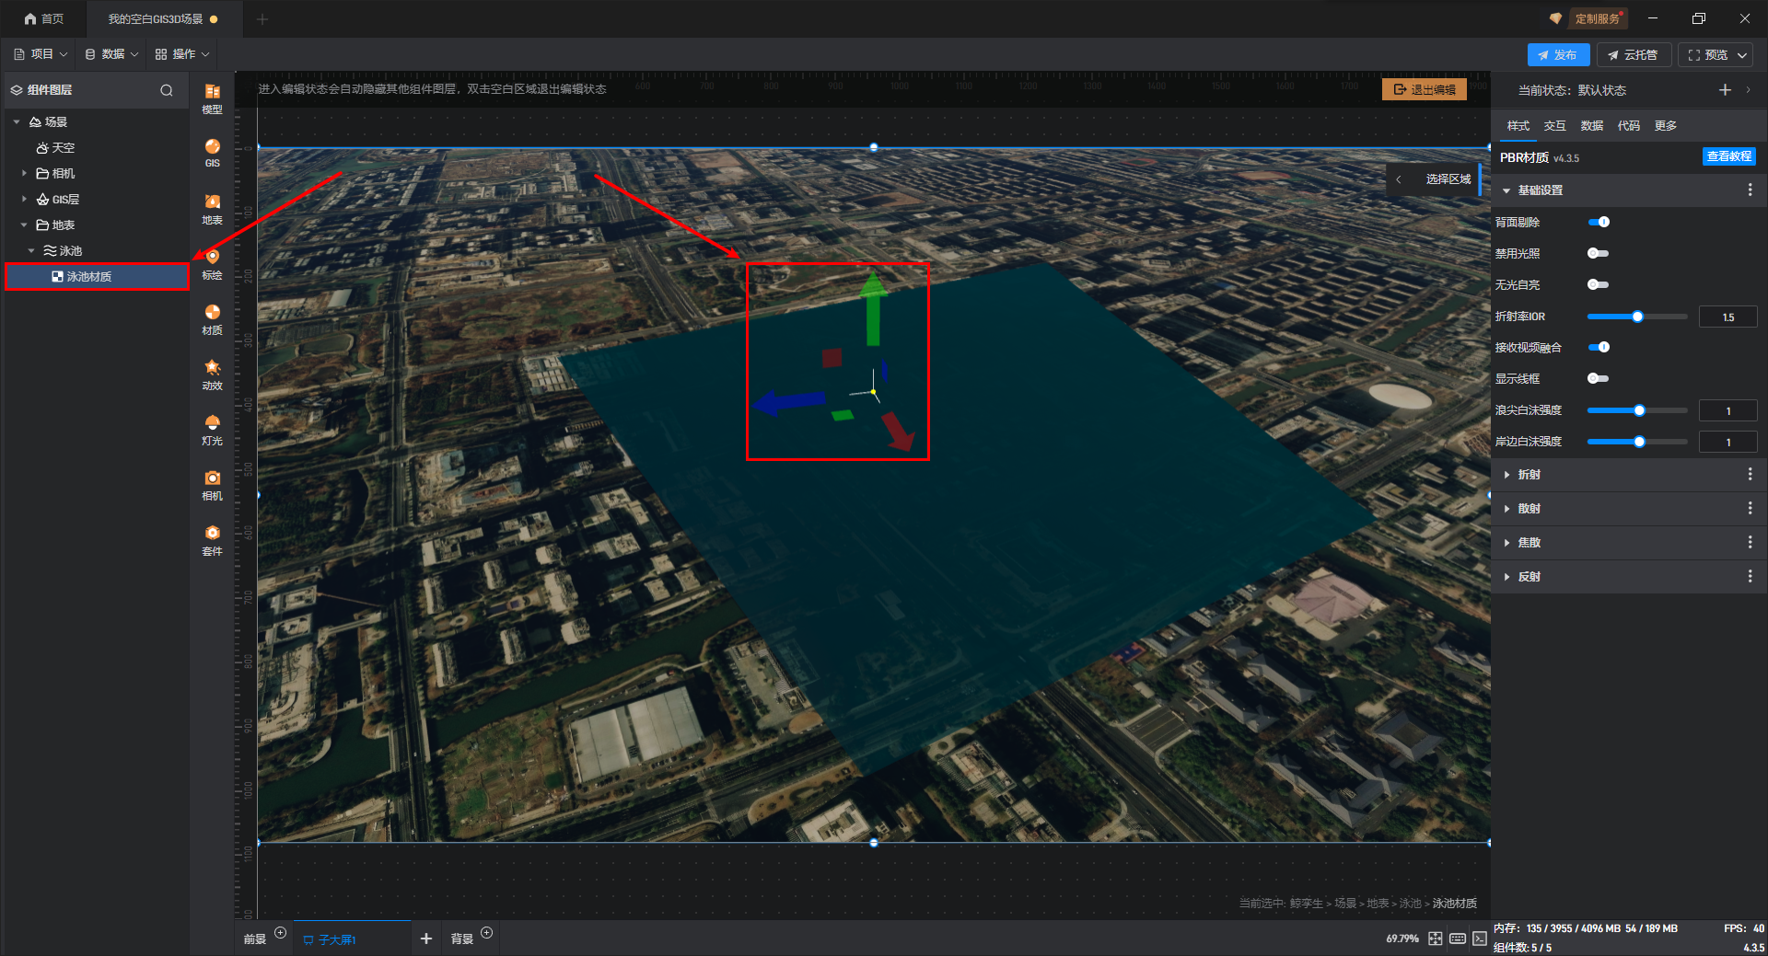Open the 套件 (Kit) sidebar icon
This screenshot has width=1768, height=956.
point(212,539)
